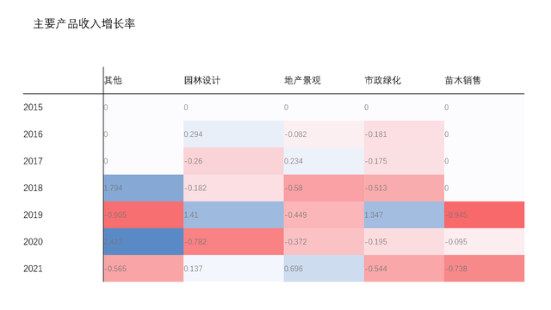Select the 地产景观 column header
This screenshot has width=551, height=310.
tap(302, 80)
